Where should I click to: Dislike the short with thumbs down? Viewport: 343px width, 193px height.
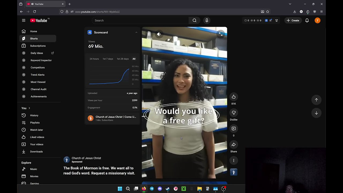(x=234, y=113)
